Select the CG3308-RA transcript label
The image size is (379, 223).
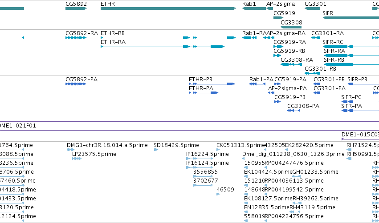[x=297, y=60]
